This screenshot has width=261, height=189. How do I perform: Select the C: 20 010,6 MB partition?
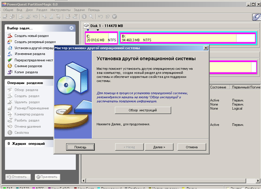tap(101, 38)
